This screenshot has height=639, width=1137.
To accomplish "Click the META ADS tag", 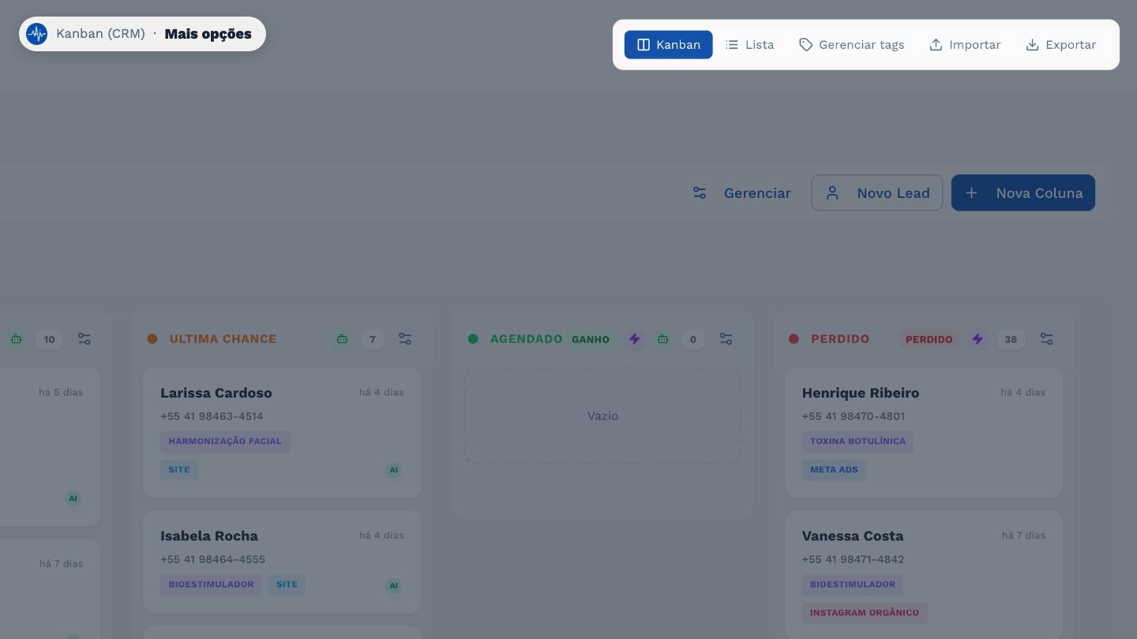I will point(834,470).
